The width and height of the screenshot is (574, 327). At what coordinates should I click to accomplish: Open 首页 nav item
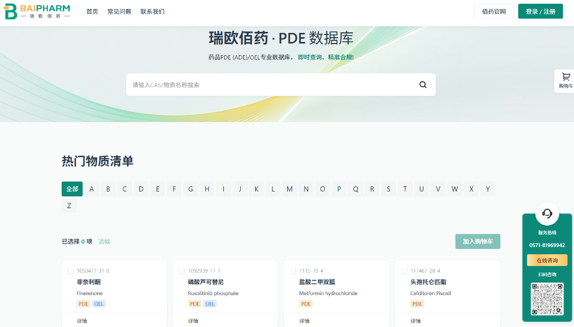coord(92,12)
